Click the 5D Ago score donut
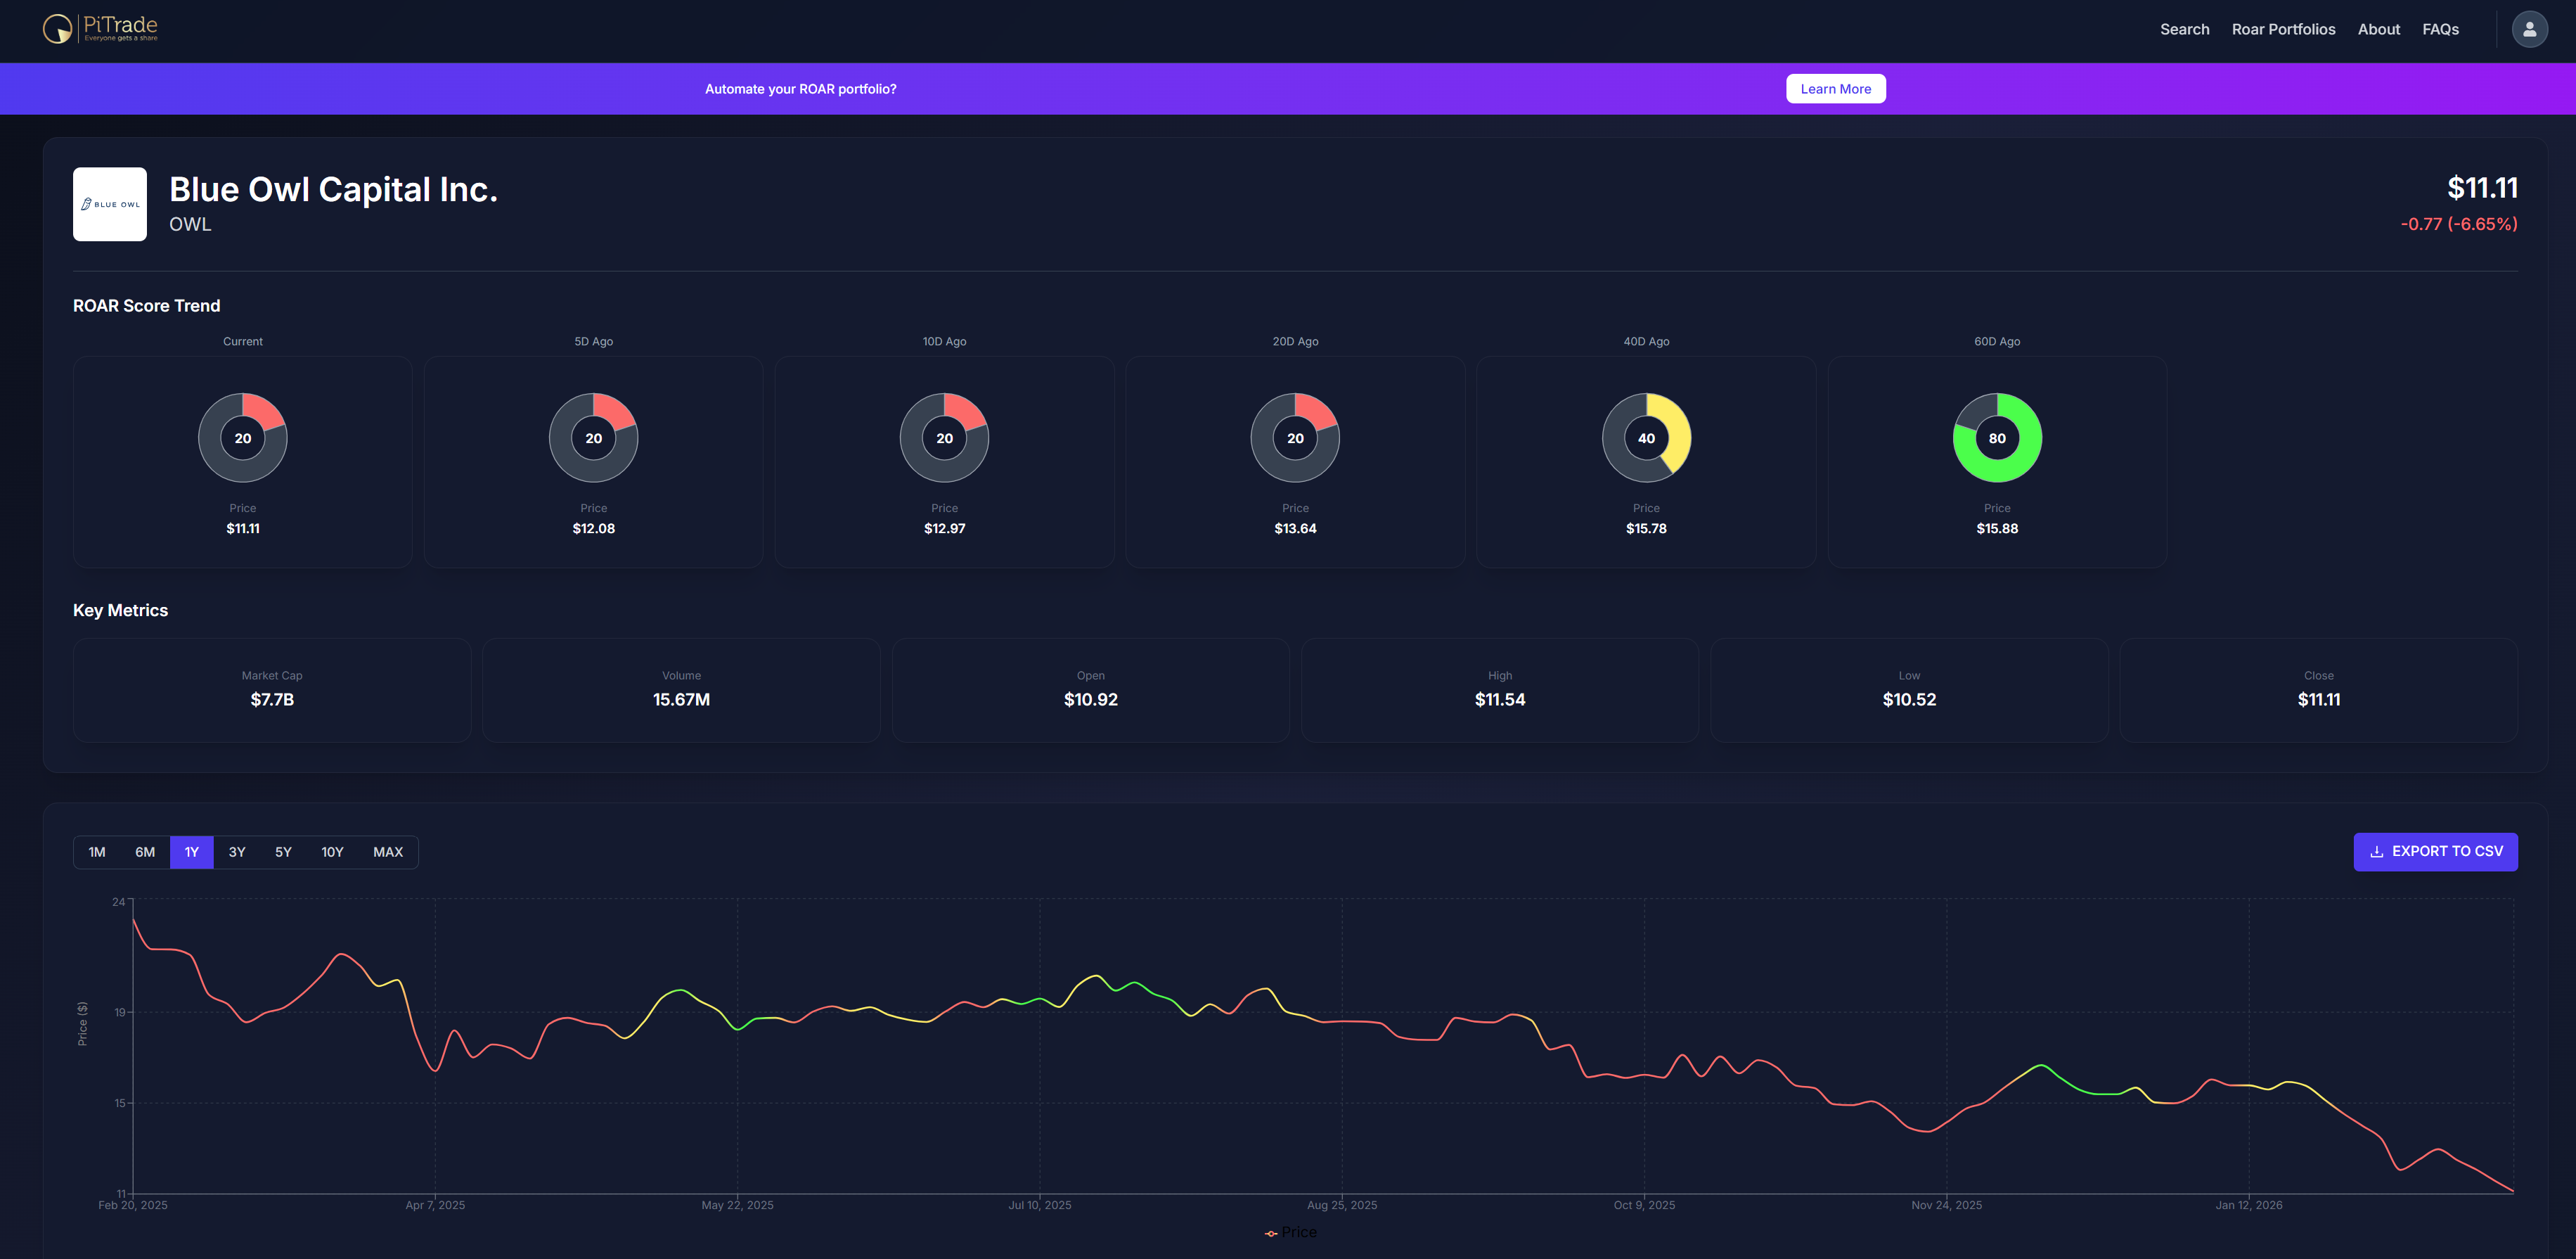Image resolution: width=2576 pixels, height=1259 pixels. click(594, 438)
